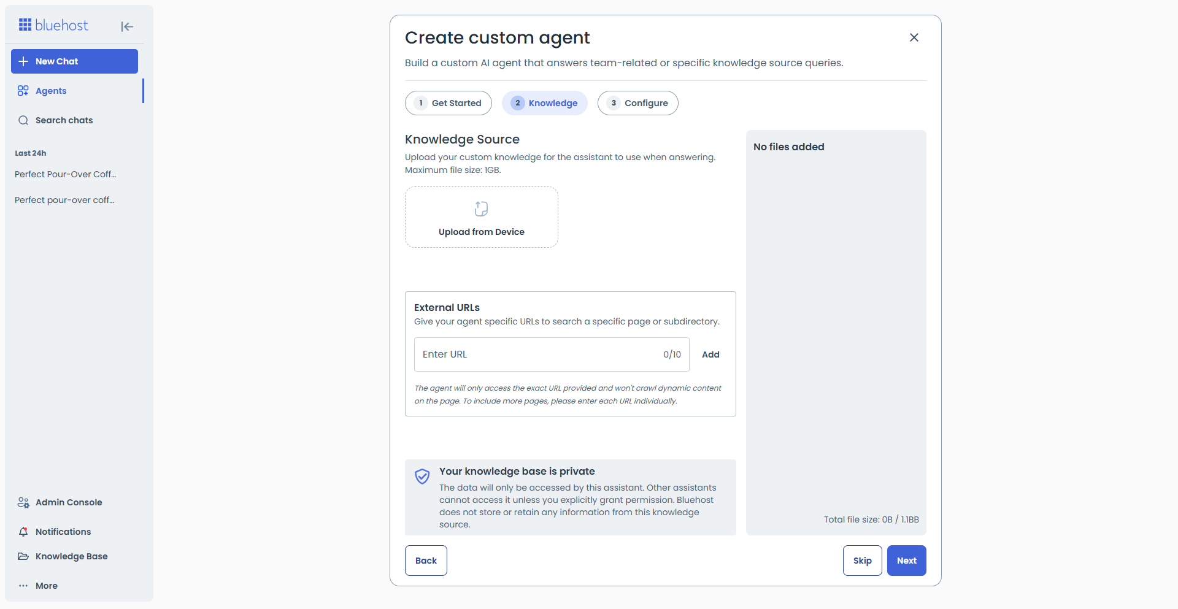Open the Agents section

click(74, 91)
